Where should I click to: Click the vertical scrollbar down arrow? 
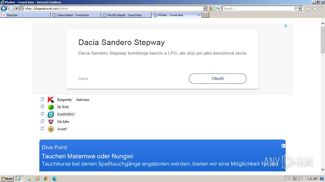(323, 170)
